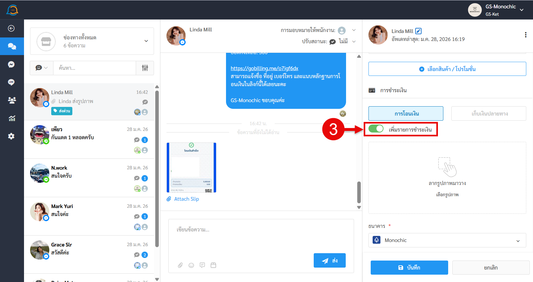Open the settings gear in sidebar
Image resolution: width=533 pixels, height=282 pixels.
11,136
